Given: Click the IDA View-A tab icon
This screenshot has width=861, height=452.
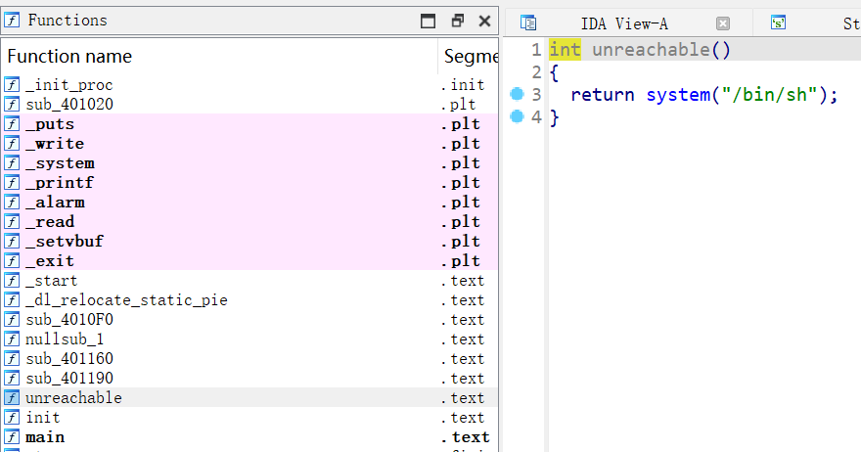Looking at the screenshot, I should 528,23.
